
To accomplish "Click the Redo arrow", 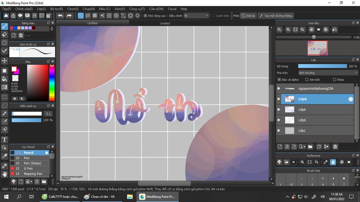I will (x=69, y=15).
